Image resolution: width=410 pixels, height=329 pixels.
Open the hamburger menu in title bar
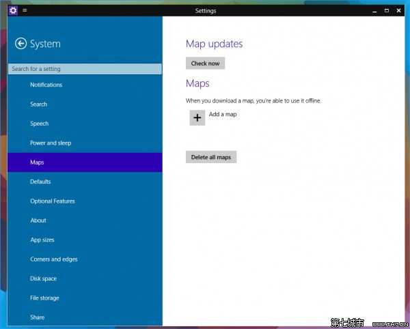[x=25, y=10]
